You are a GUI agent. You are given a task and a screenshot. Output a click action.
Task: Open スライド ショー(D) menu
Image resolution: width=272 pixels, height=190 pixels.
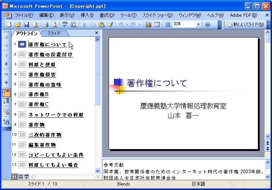click(x=157, y=15)
